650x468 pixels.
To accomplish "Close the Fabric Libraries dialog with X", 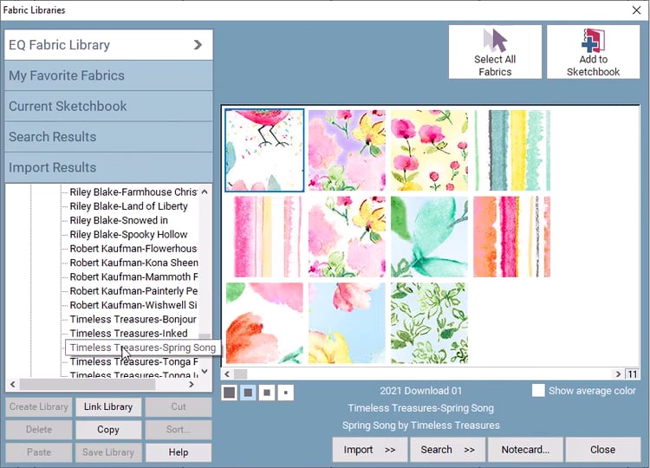I will [637, 10].
